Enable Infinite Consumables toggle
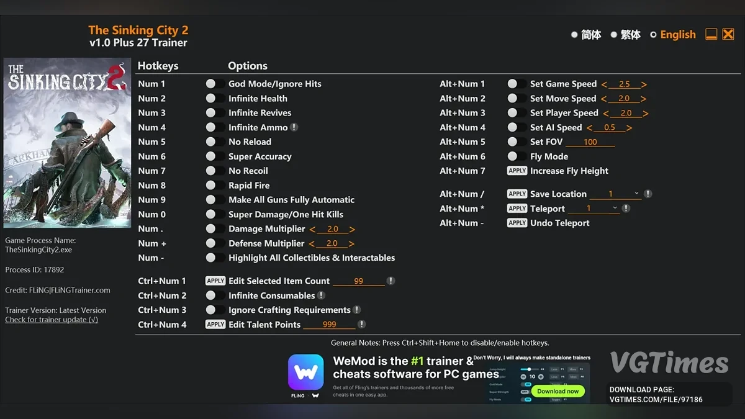Screen dimensions: 745x419 [x=215, y=295]
